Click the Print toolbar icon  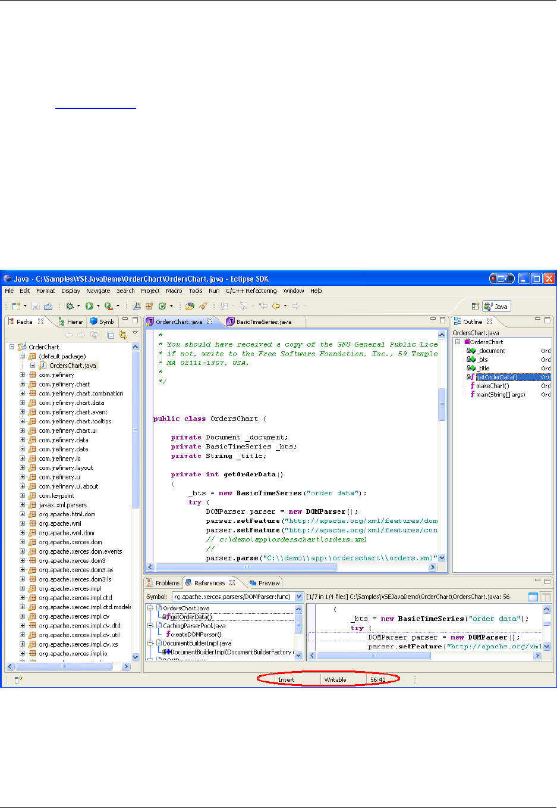pyautogui.click(x=48, y=306)
